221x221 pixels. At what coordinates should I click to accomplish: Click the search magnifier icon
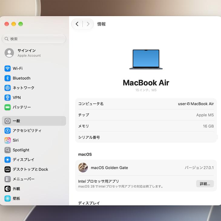[6, 39]
